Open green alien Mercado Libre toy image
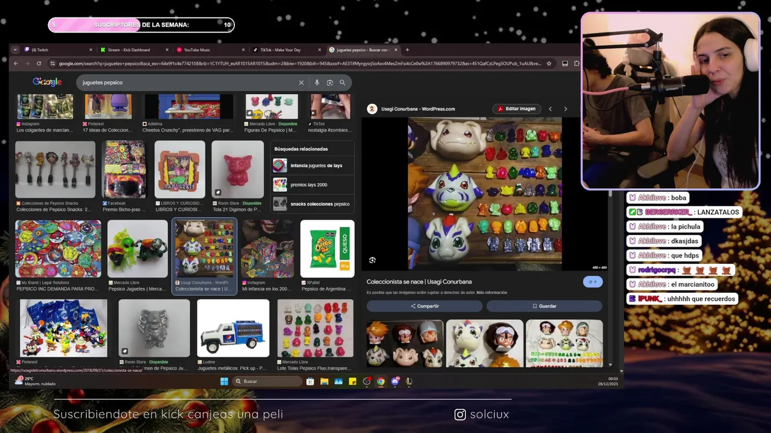The image size is (771, 433). pos(137,248)
